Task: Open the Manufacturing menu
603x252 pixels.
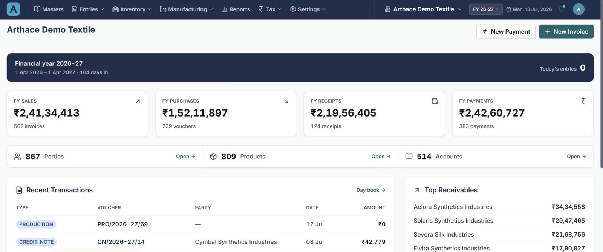Action: pos(186,9)
